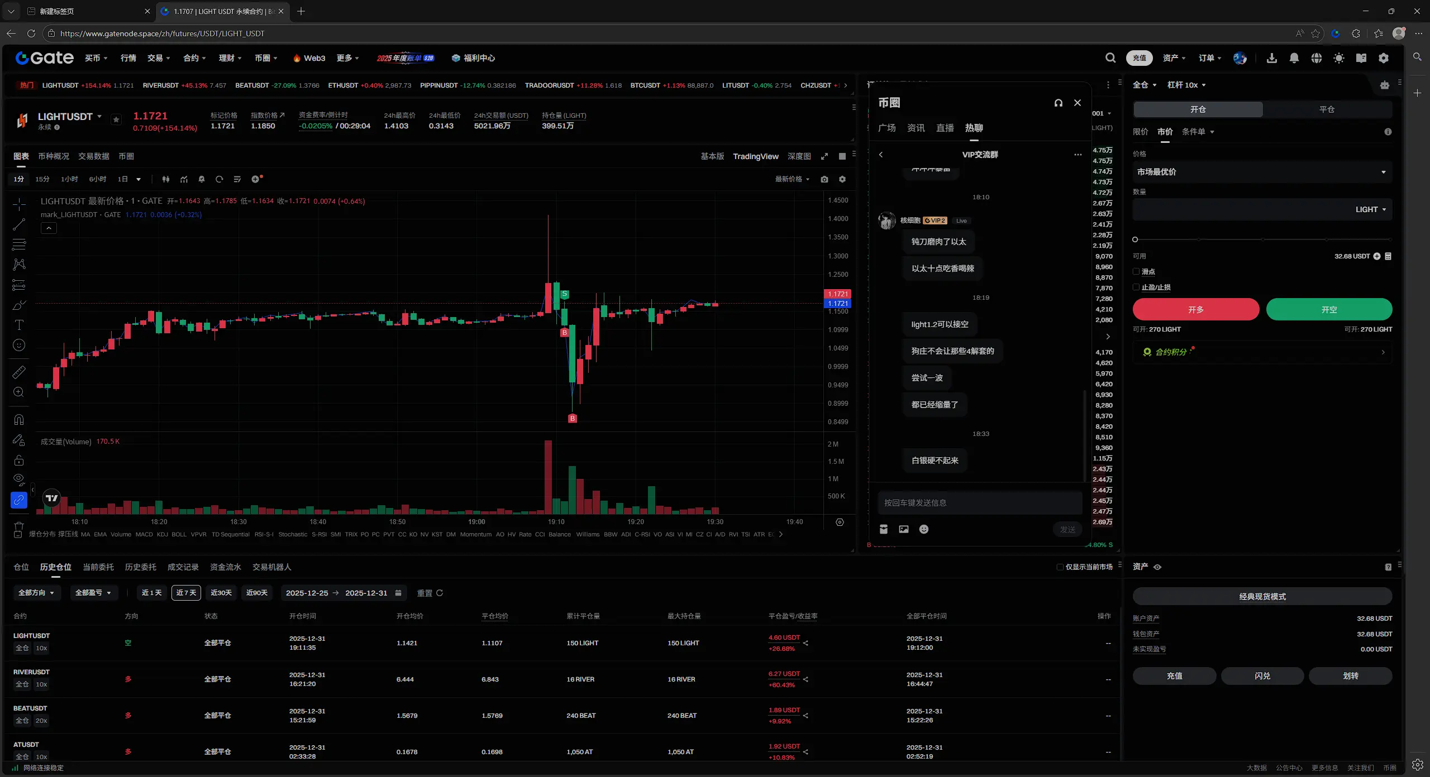Open the 全部方向 filter dropdown
Viewport: 1430px width, 777px height.
(x=36, y=593)
